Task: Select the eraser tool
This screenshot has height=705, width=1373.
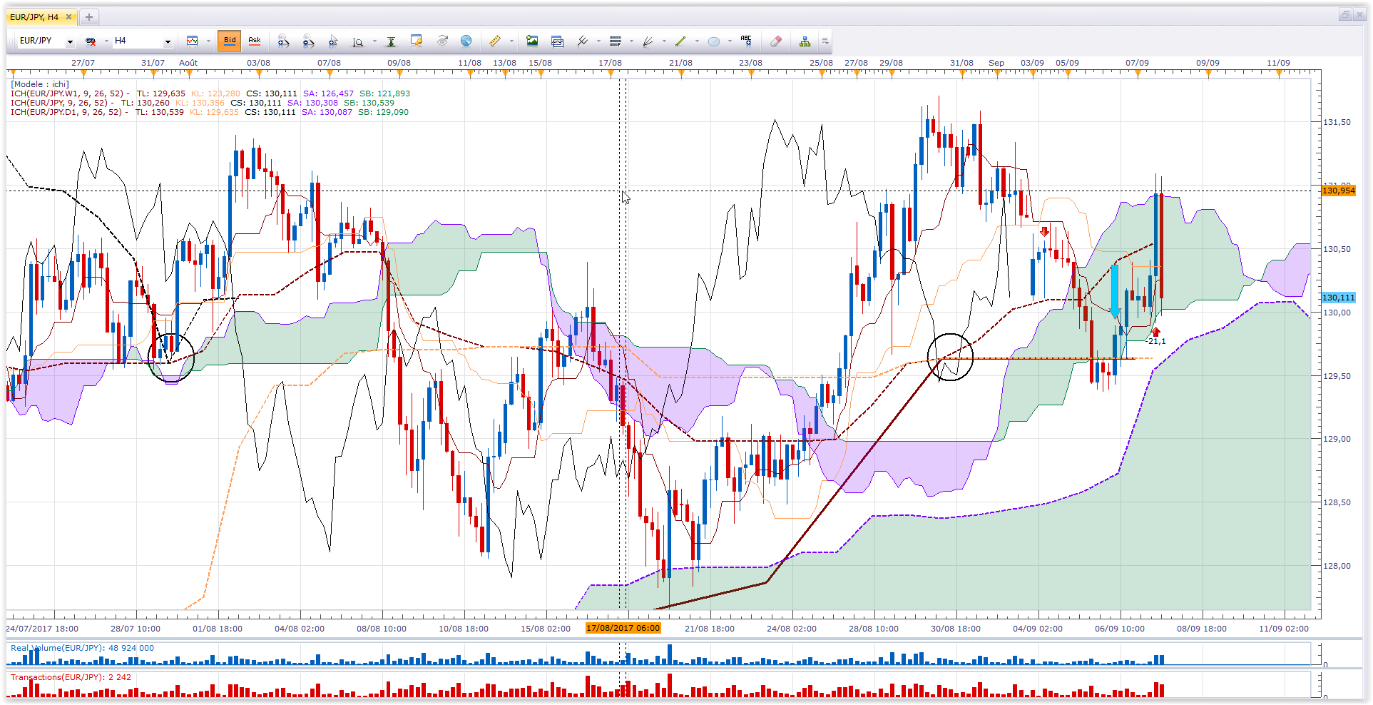Action: coord(776,41)
